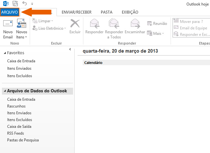Switch to the ENVIAR/RECEBER tab
Screen dimensions: 210x153
[x=77, y=12]
